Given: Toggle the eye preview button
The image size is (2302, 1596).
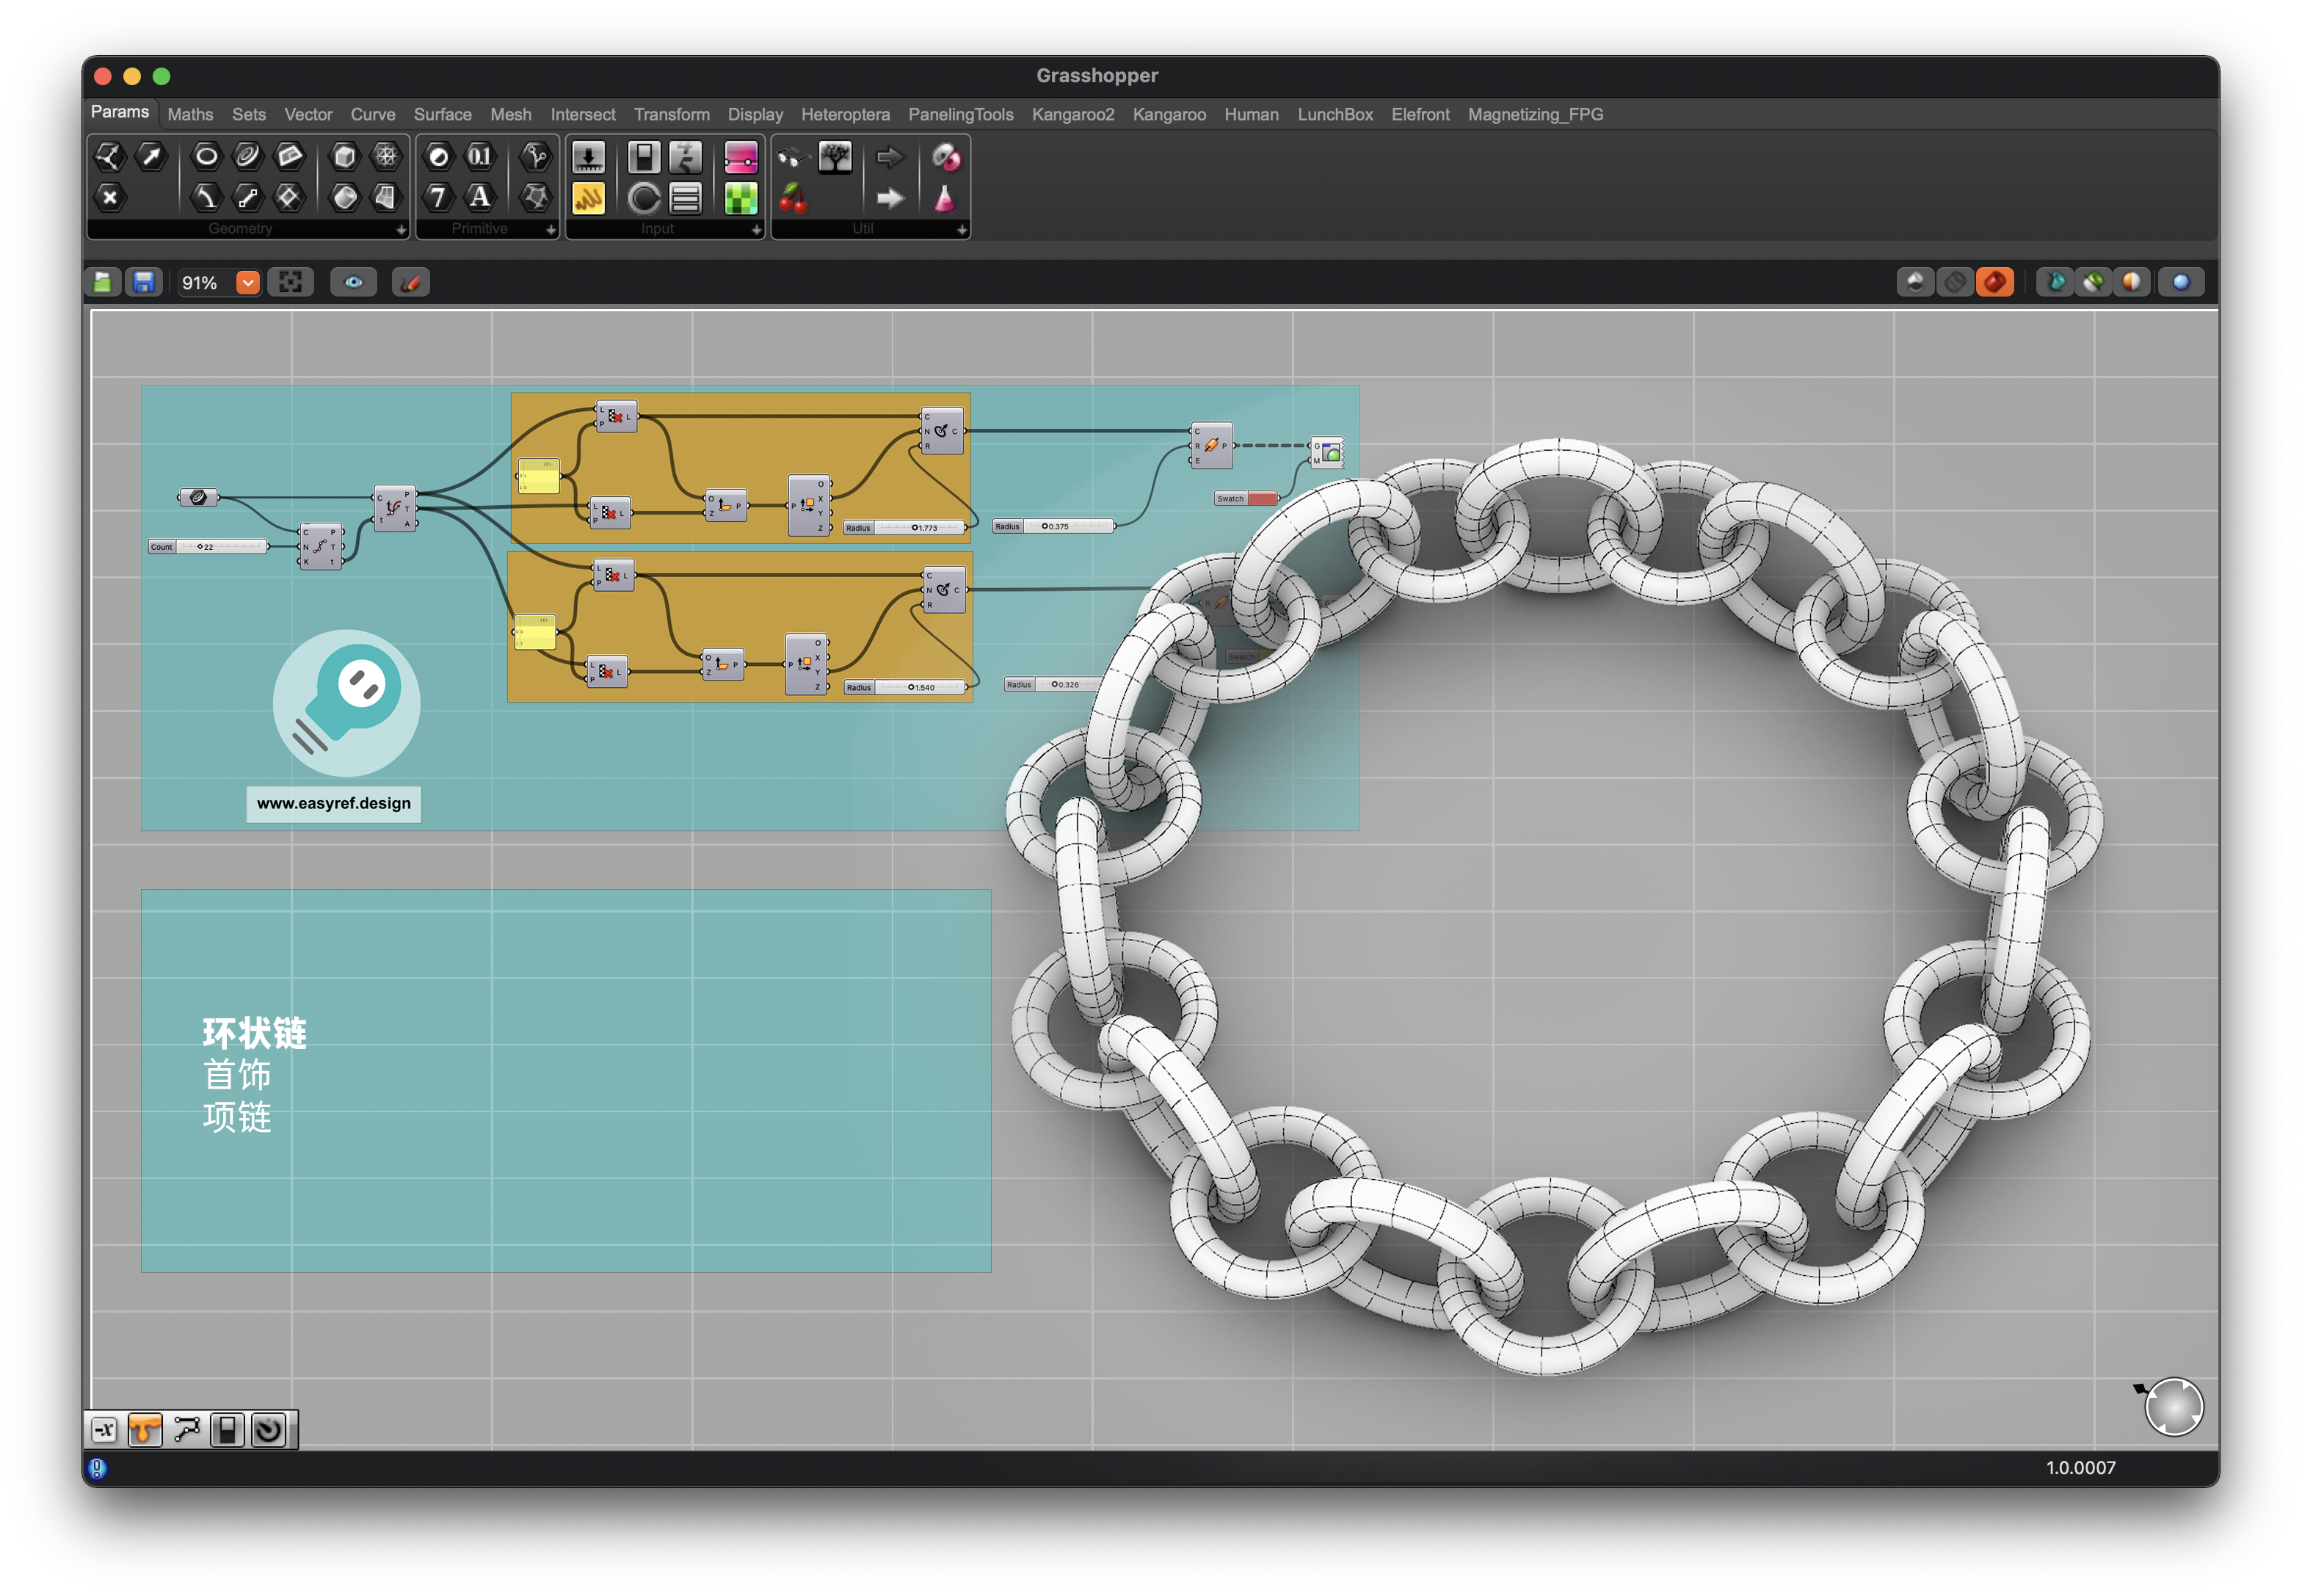Looking at the screenshot, I should click(x=354, y=283).
